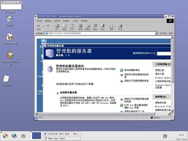Click the Windows Update link
The width and height of the screenshot is (188, 141).
(x=163, y=78)
